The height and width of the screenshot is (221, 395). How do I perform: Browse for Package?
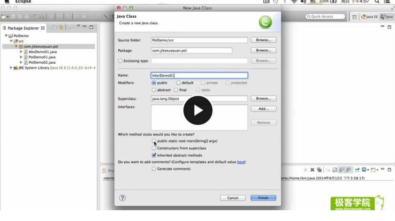pyautogui.click(x=264, y=50)
